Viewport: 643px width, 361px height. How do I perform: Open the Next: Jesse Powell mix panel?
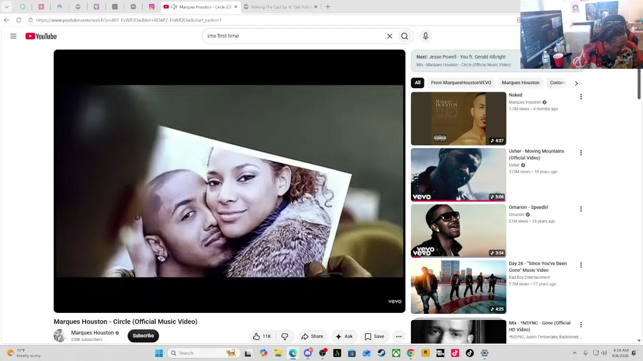point(466,61)
